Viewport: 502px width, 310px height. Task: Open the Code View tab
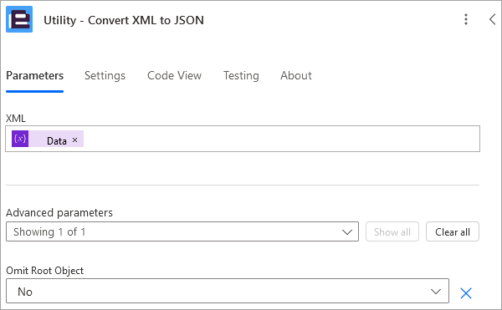[x=175, y=75]
